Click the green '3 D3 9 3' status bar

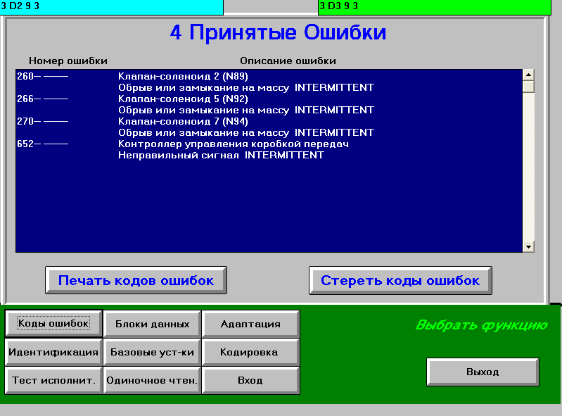(435, 6)
